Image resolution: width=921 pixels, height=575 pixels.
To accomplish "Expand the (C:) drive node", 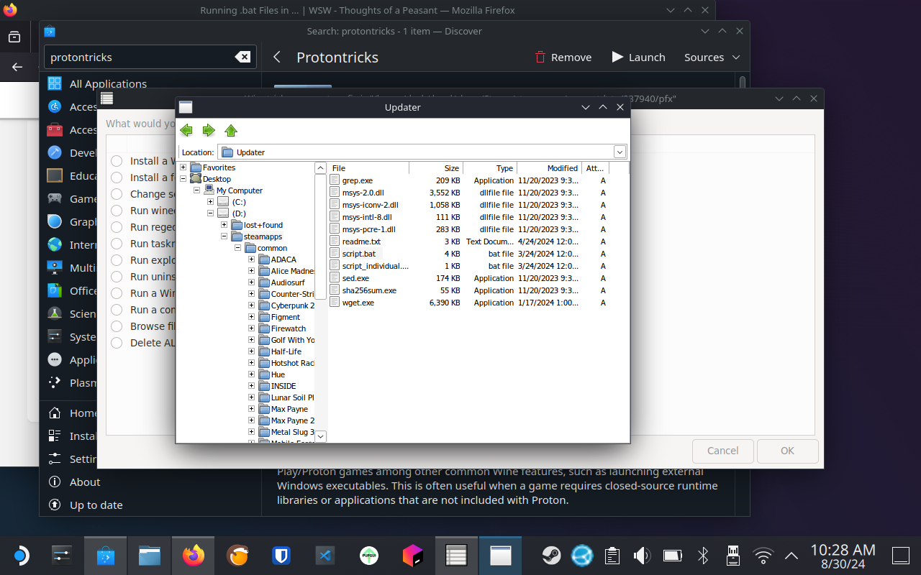I will pyautogui.click(x=211, y=202).
